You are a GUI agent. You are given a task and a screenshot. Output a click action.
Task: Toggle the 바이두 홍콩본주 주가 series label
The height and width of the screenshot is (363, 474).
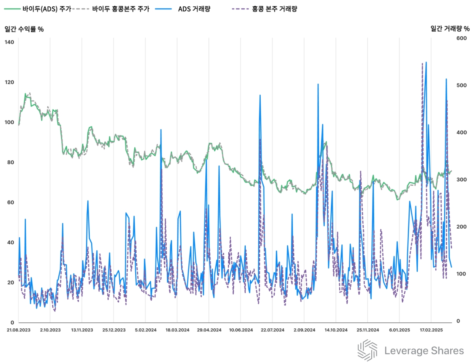coord(121,9)
